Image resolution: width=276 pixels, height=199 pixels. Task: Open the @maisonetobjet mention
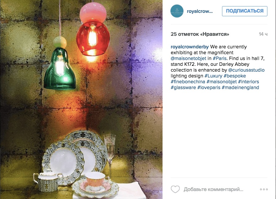(x=188, y=58)
